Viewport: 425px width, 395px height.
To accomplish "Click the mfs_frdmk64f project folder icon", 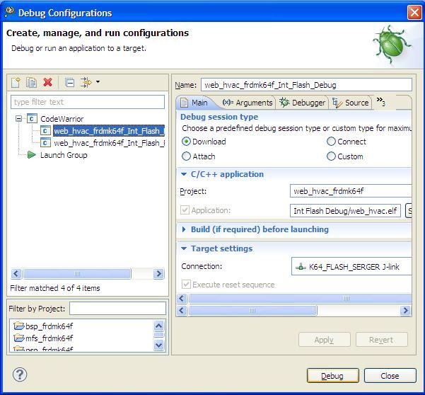I will [18, 338].
